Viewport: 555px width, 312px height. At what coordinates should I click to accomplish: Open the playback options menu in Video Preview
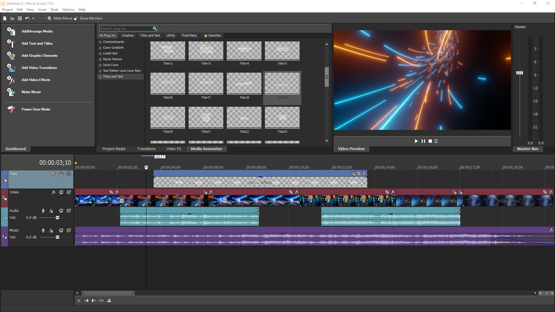click(x=436, y=141)
